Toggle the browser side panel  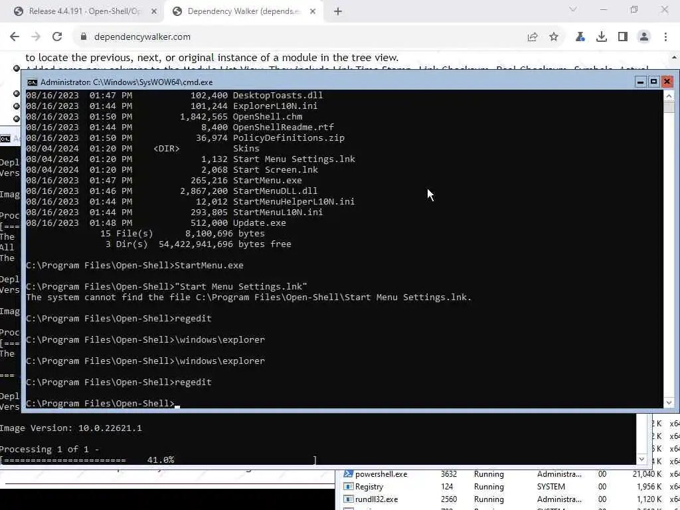coord(623,37)
